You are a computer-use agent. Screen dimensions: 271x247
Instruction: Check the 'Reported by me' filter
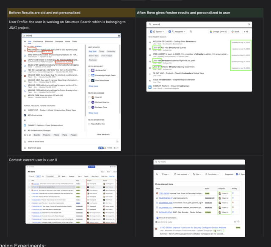89,124
